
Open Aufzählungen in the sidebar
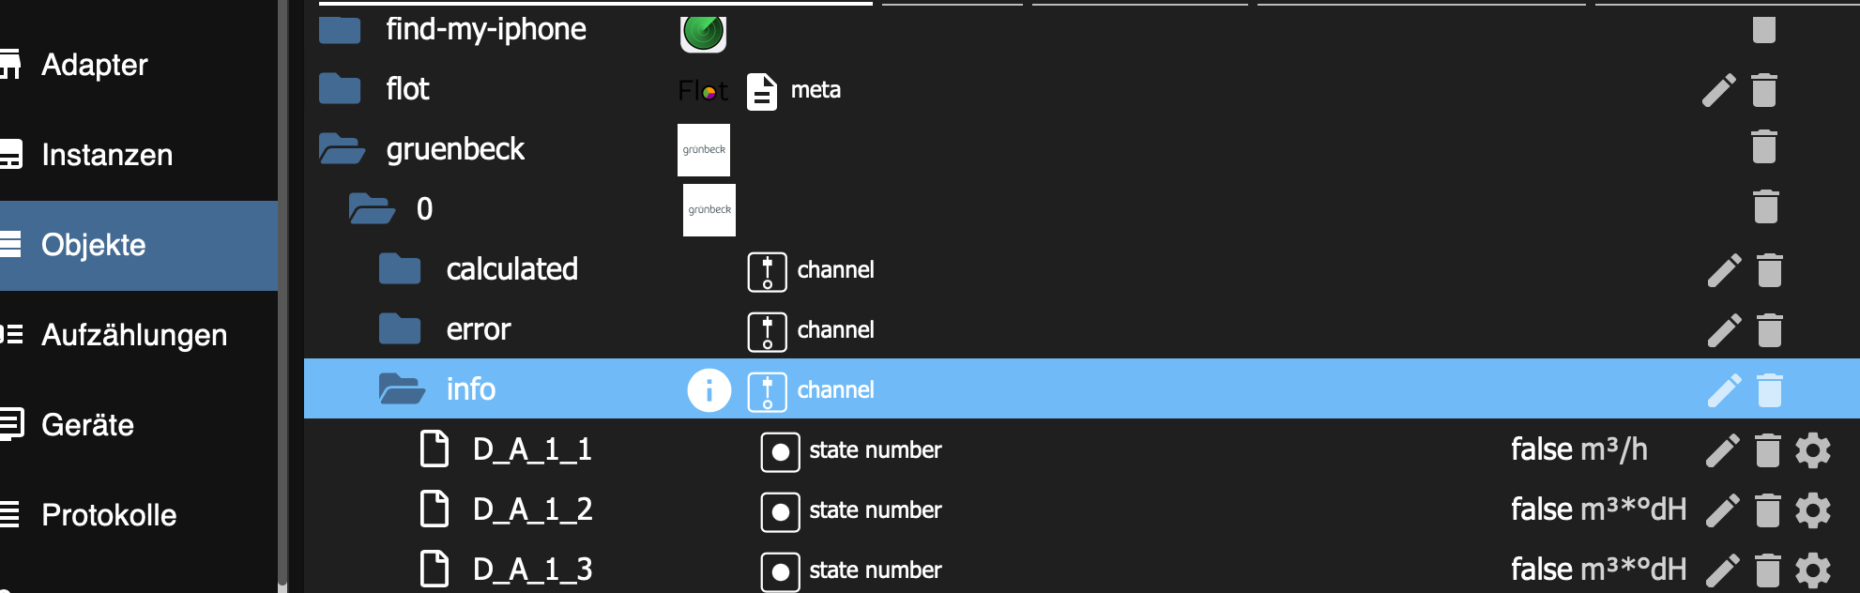[x=134, y=335]
